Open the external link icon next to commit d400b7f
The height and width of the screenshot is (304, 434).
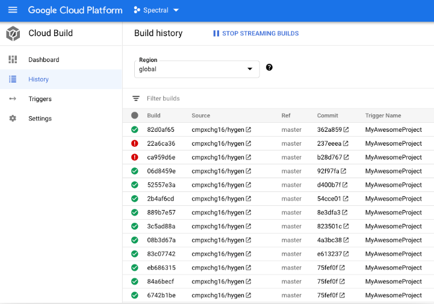(345, 185)
